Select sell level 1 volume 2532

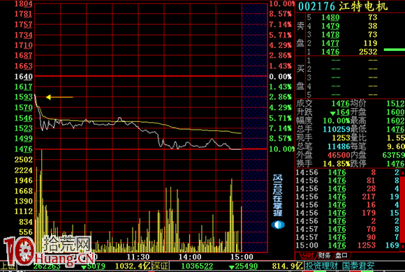[368, 52]
